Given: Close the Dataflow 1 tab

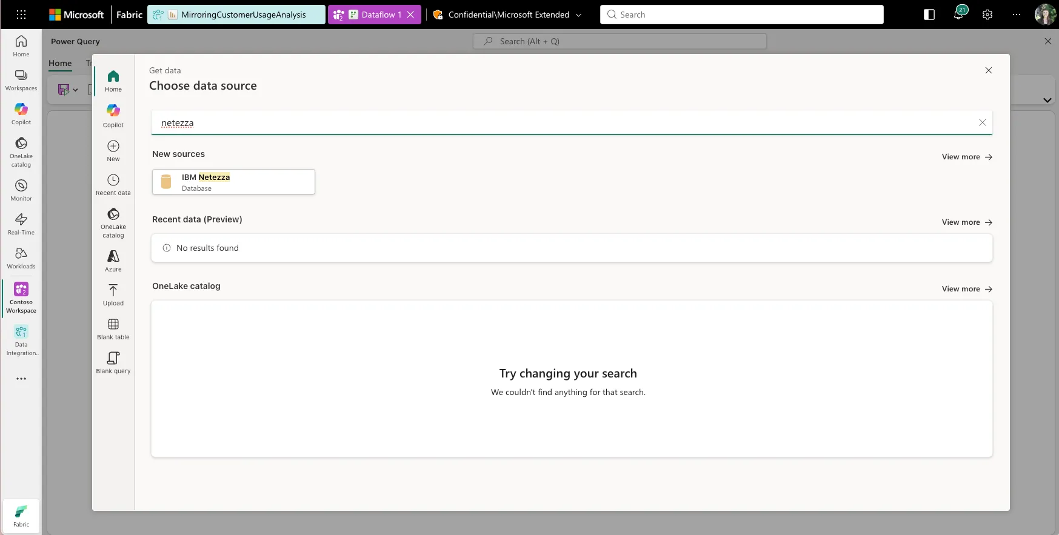Looking at the screenshot, I should tap(410, 15).
